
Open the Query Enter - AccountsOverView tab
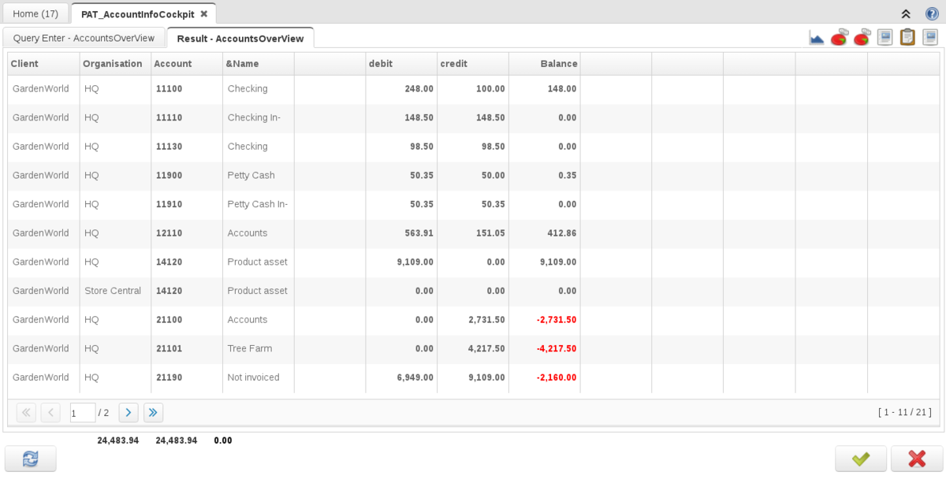84,38
